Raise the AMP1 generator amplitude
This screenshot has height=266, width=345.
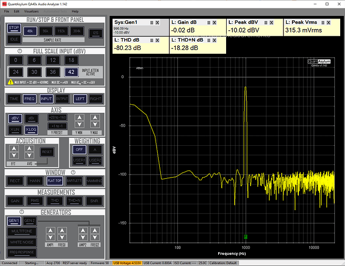[49, 231]
